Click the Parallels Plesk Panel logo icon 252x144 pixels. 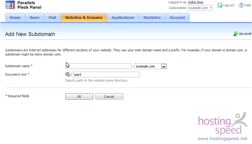pyautogui.click(x=10, y=5)
